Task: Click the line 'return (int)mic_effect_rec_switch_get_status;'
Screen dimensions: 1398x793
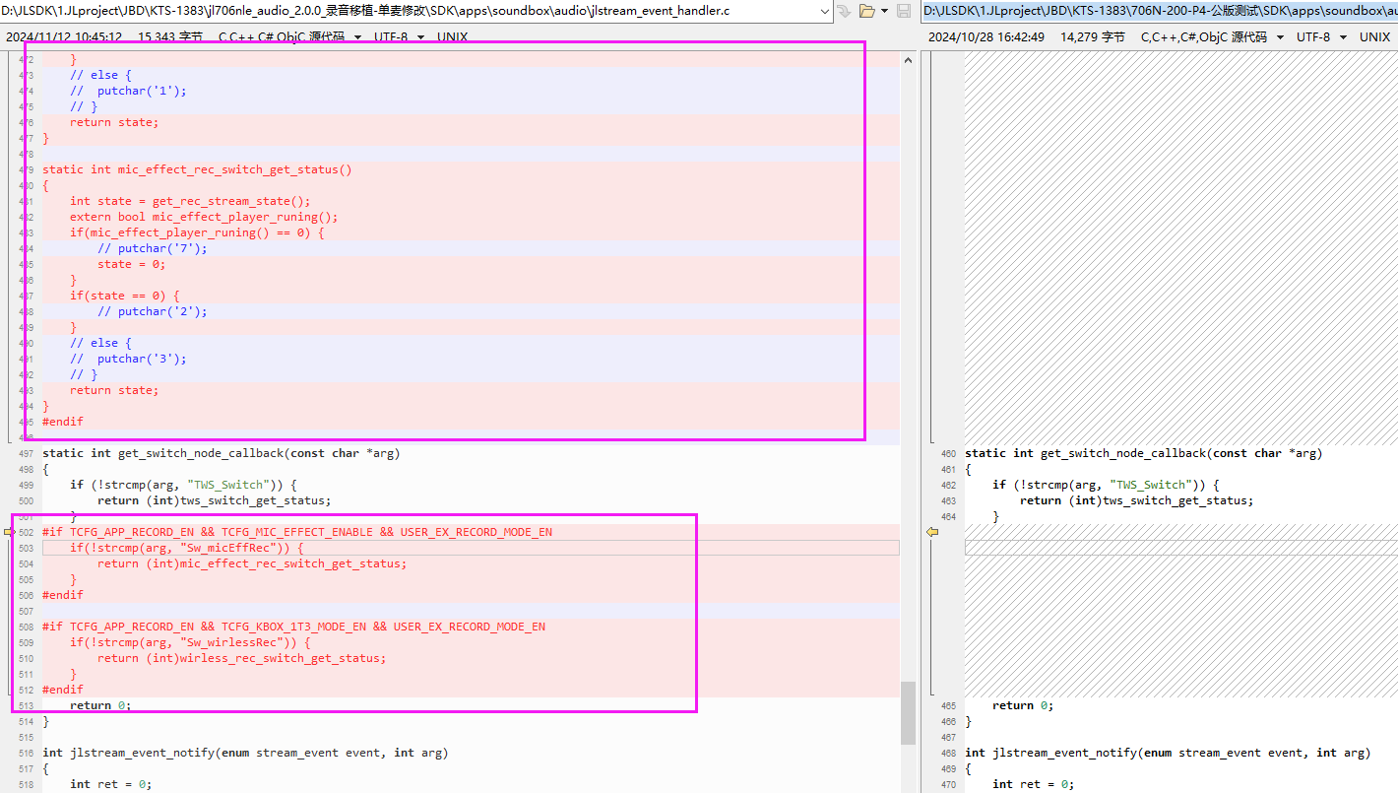Action: point(252,563)
